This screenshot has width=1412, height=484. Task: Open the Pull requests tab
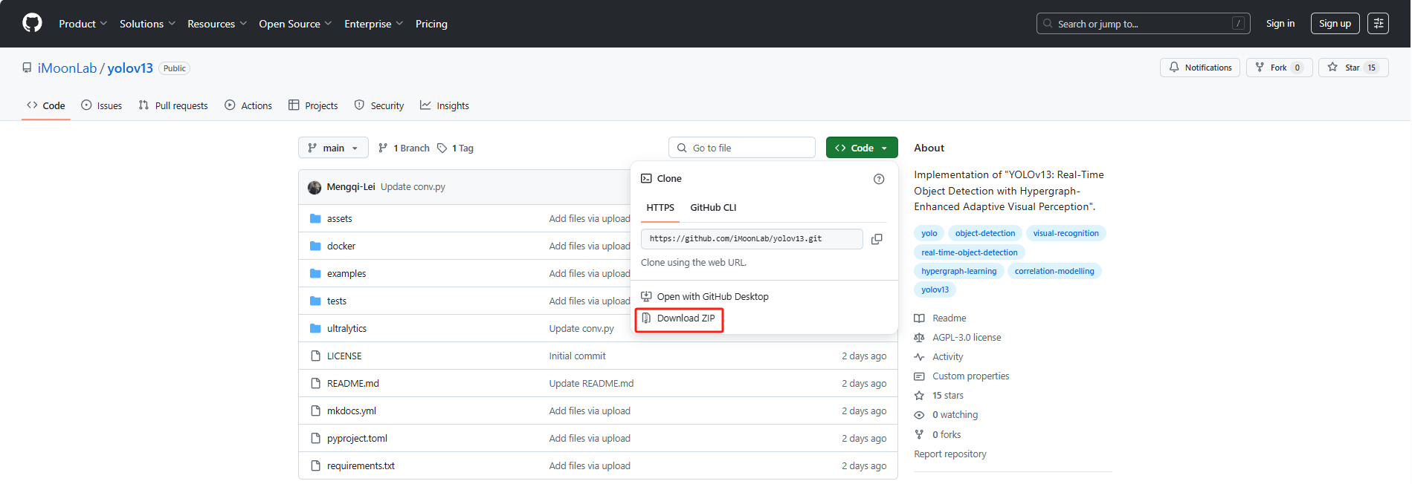[x=173, y=105]
